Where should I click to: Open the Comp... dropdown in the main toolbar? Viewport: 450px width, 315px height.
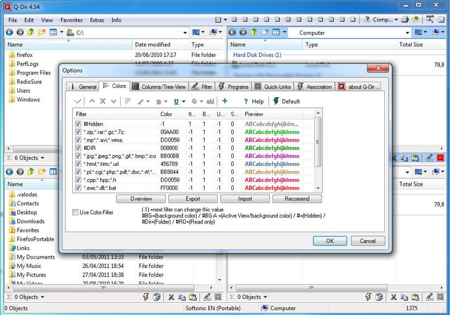click(396, 19)
